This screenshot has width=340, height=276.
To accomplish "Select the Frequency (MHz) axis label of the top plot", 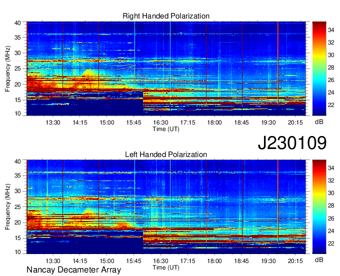I will 7,68.
